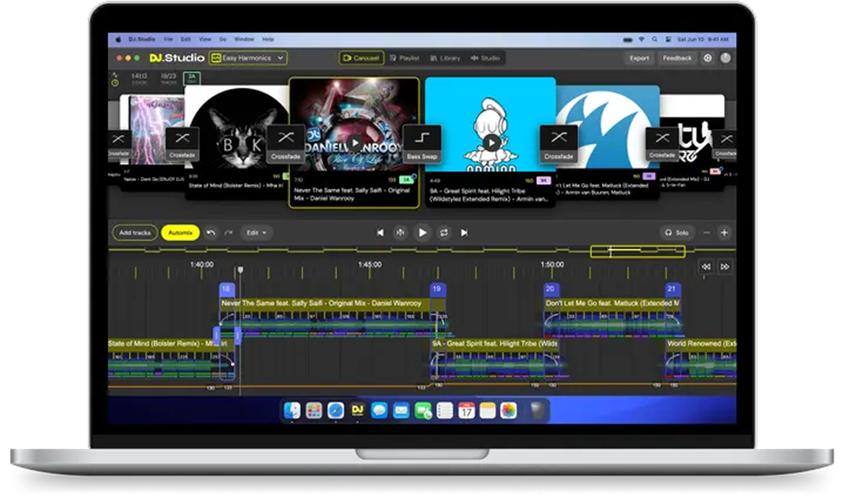This screenshot has width=843, height=496.
Task: Open the View menu in menu bar
Action: tap(205, 39)
